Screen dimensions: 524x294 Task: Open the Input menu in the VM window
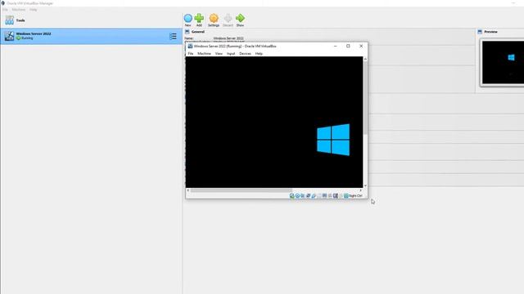coord(231,53)
